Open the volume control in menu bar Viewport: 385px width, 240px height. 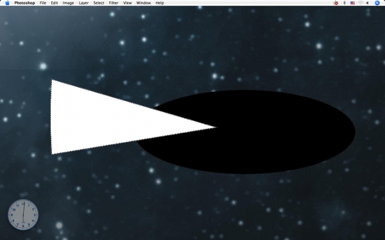pos(368,3)
